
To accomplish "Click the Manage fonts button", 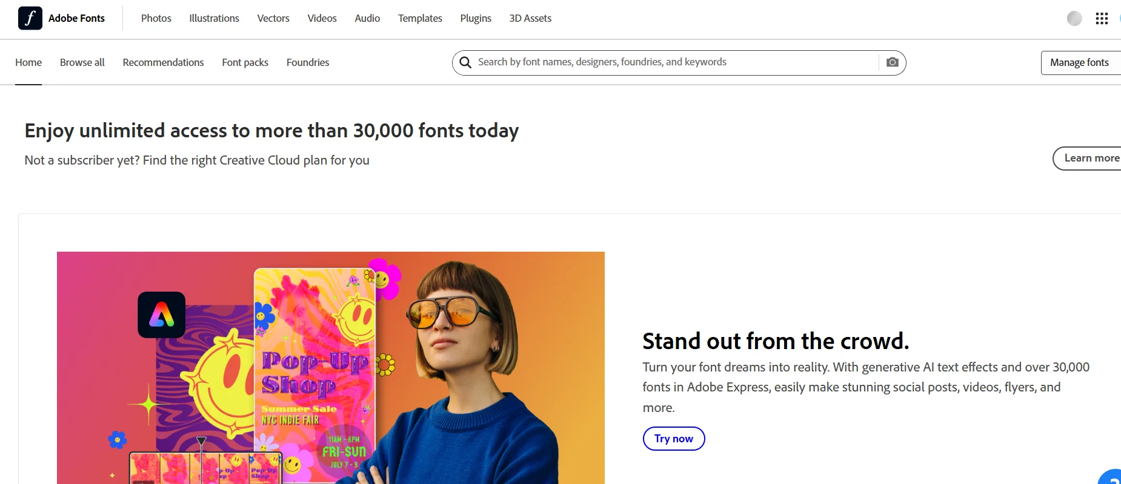I will point(1080,63).
